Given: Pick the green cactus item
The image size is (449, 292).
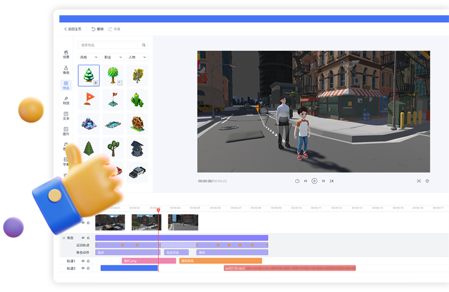Looking at the screenshot, I should click(x=138, y=99).
